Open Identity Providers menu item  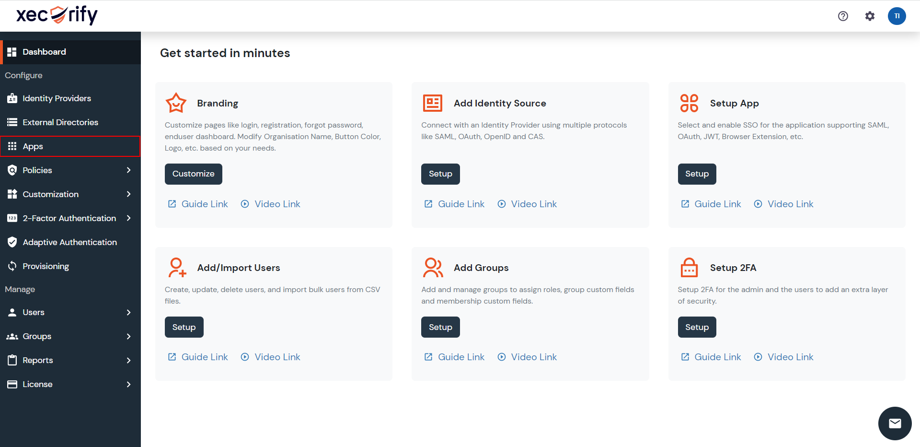click(70, 98)
